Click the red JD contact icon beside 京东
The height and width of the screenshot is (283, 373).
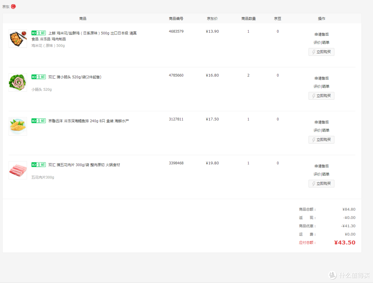click(x=13, y=7)
